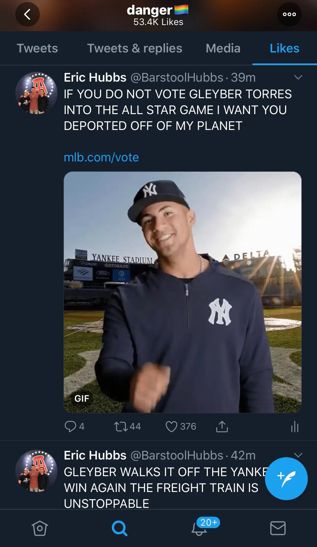The image size is (317, 547).
Task: Open @BarstoolHubbs profile from 39m tweet
Action: 36,93
